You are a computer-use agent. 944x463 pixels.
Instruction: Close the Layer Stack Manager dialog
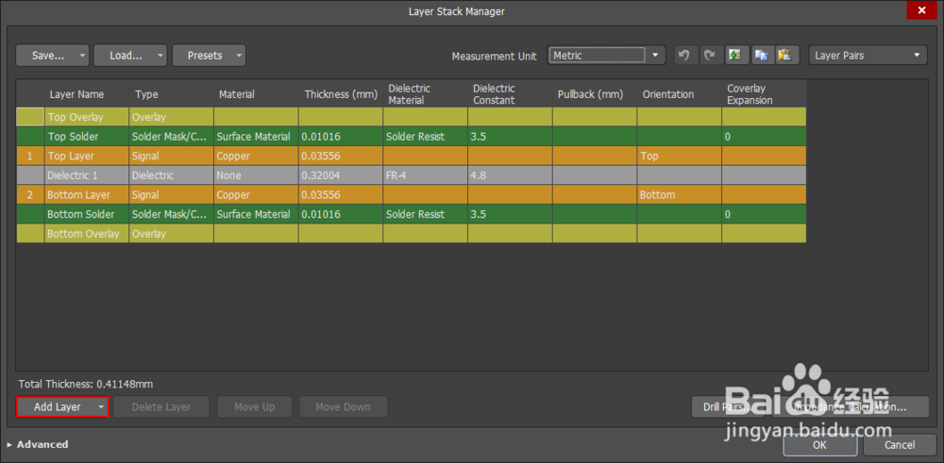[x=921, y=10]
